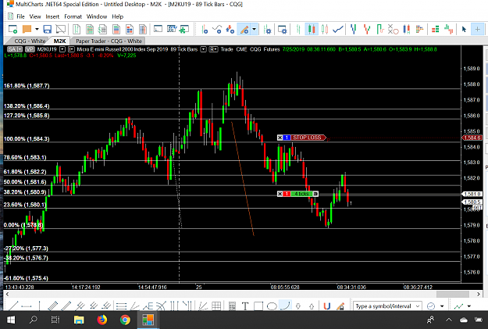Open Format Window gear icon
Image resolution: width=488 pixels, height=329 pixels.
pos(283,29)
